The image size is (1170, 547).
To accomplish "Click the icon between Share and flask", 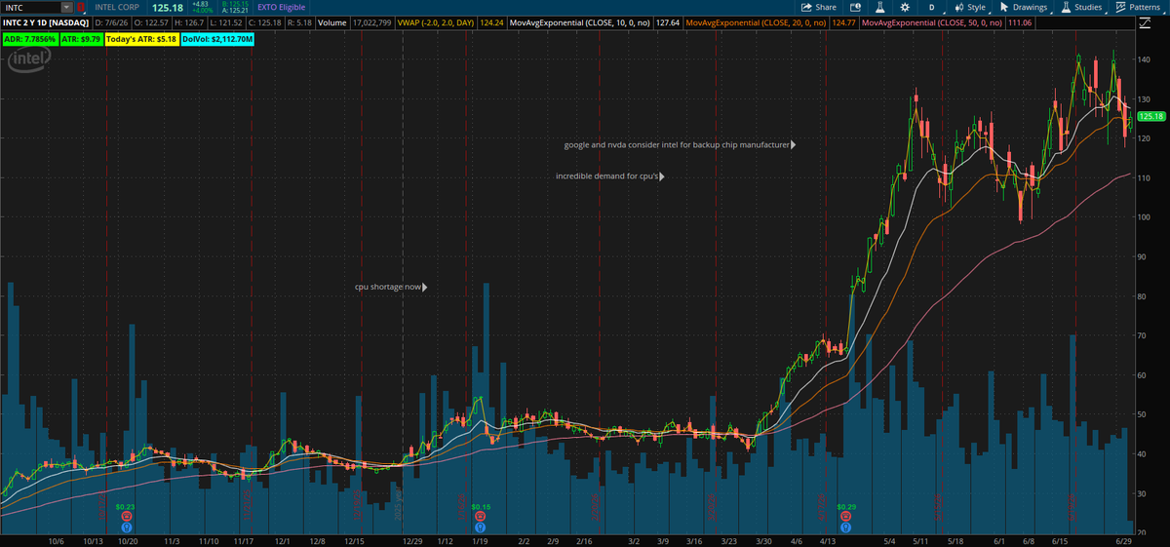I will [854, 7].
